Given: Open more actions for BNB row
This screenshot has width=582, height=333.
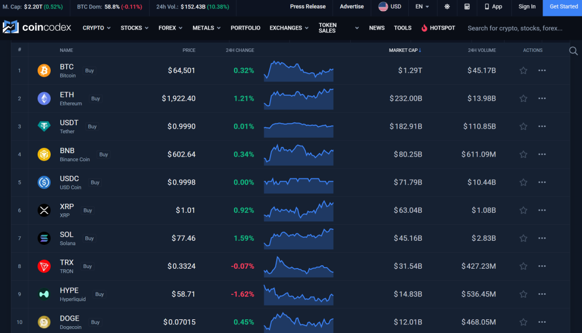Looking at the screenshot, I should click(542, 154).
